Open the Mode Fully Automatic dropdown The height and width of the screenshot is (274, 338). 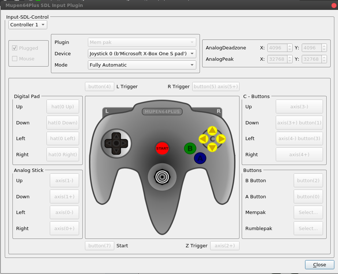coord(142,65)
